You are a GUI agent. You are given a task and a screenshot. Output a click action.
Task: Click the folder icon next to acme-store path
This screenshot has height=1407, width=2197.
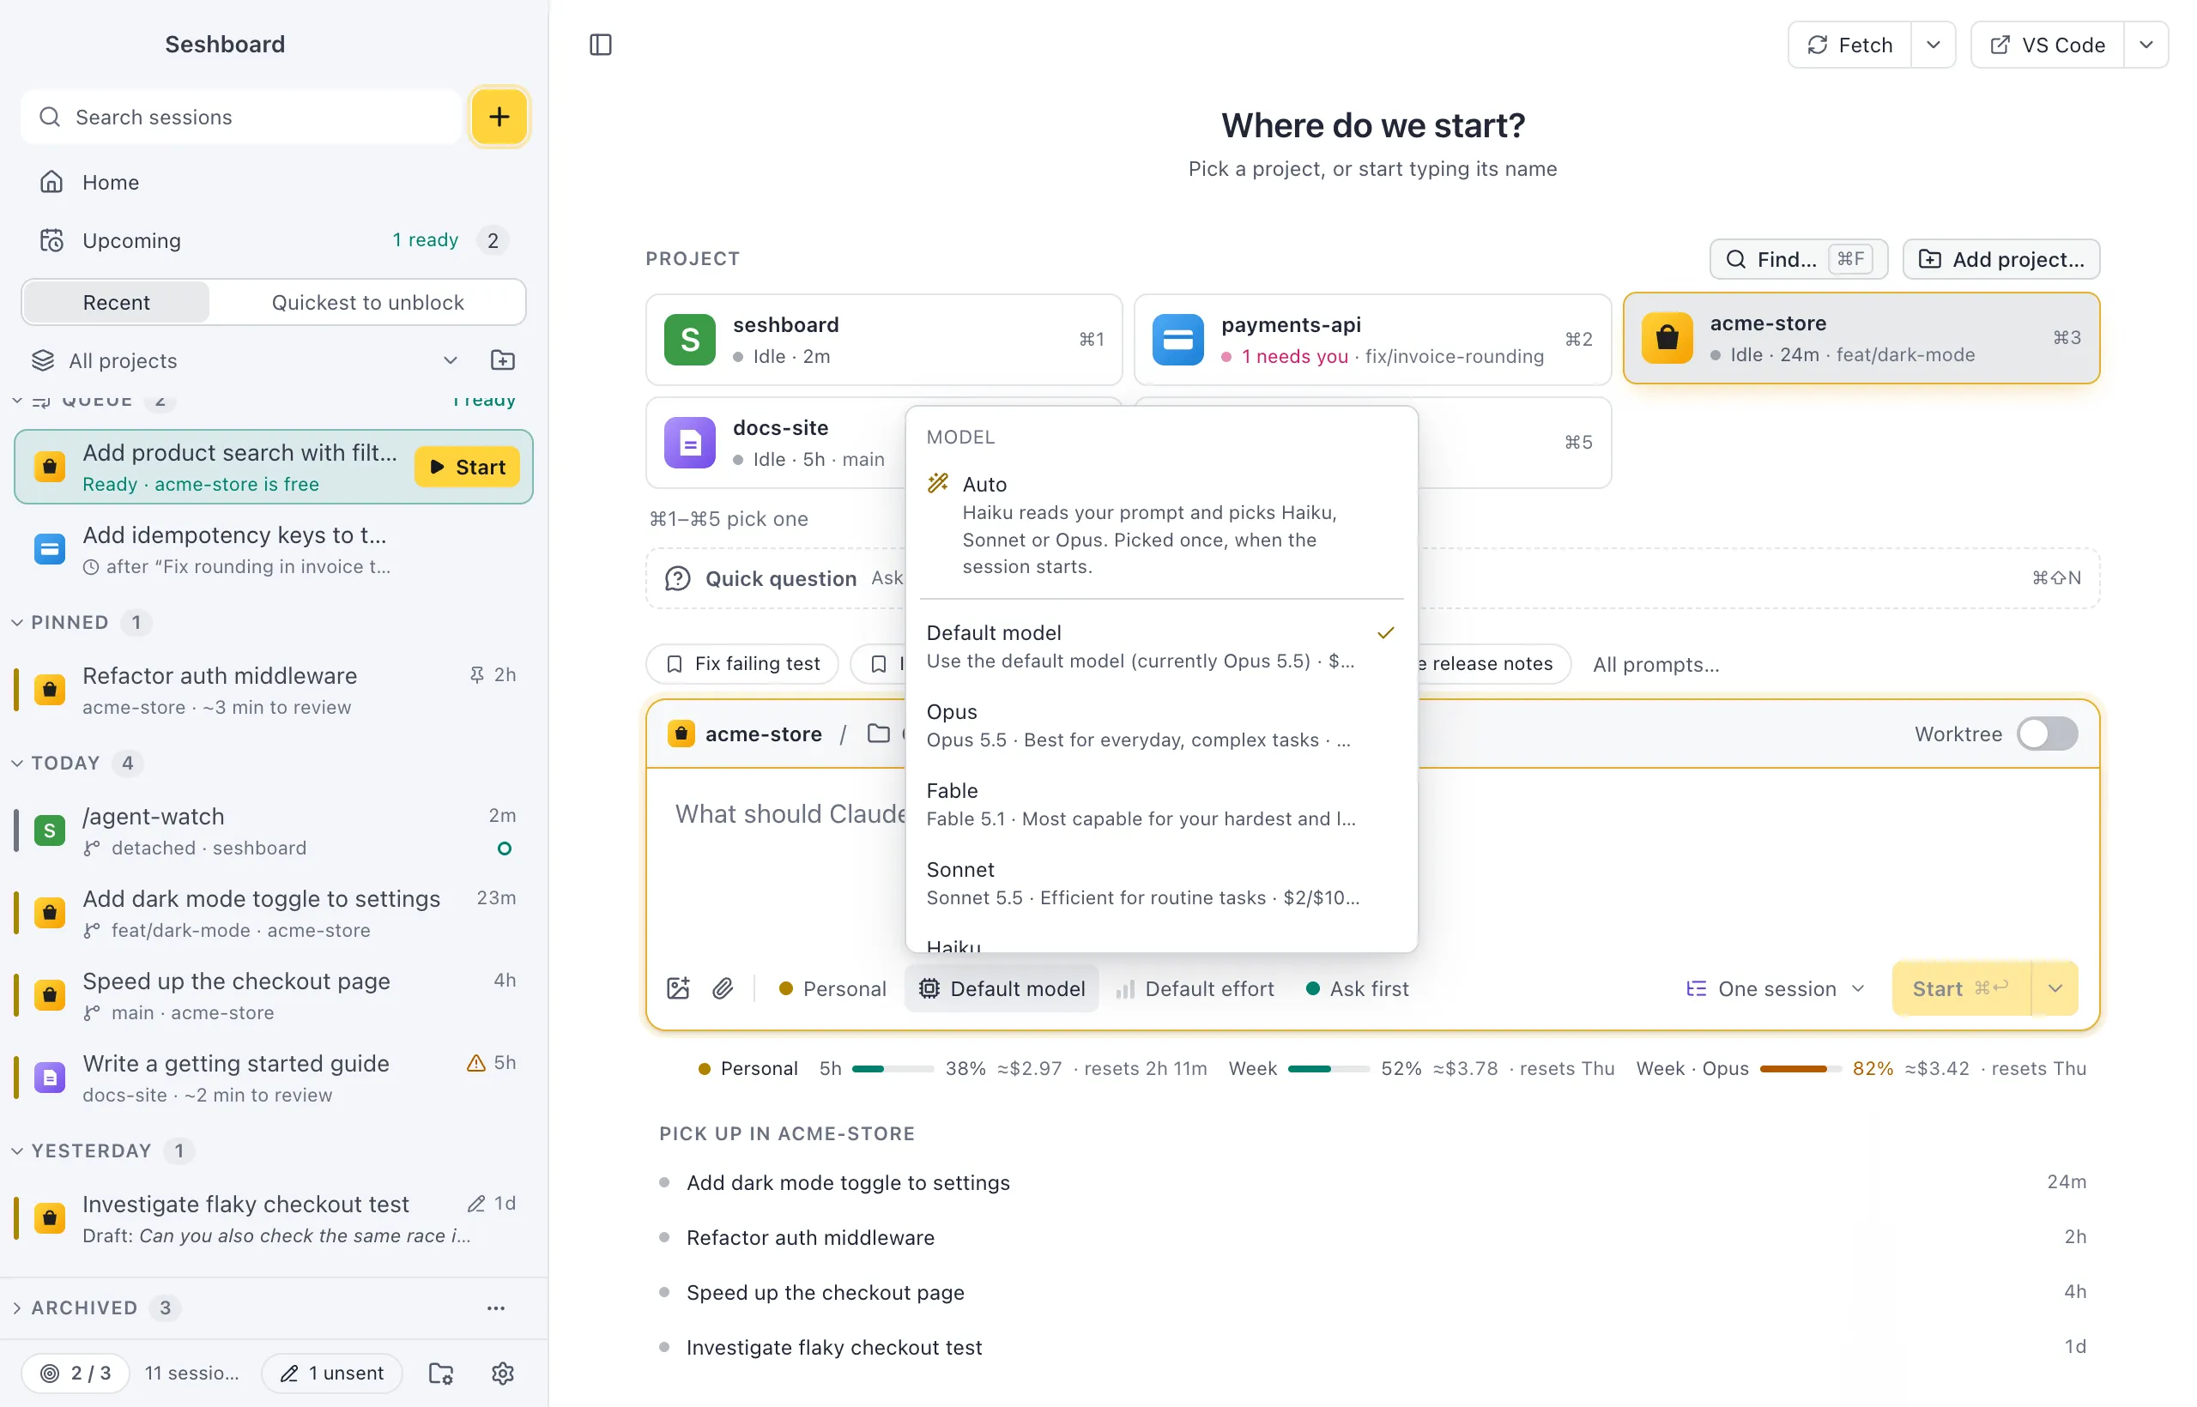(x=878, y=734)
